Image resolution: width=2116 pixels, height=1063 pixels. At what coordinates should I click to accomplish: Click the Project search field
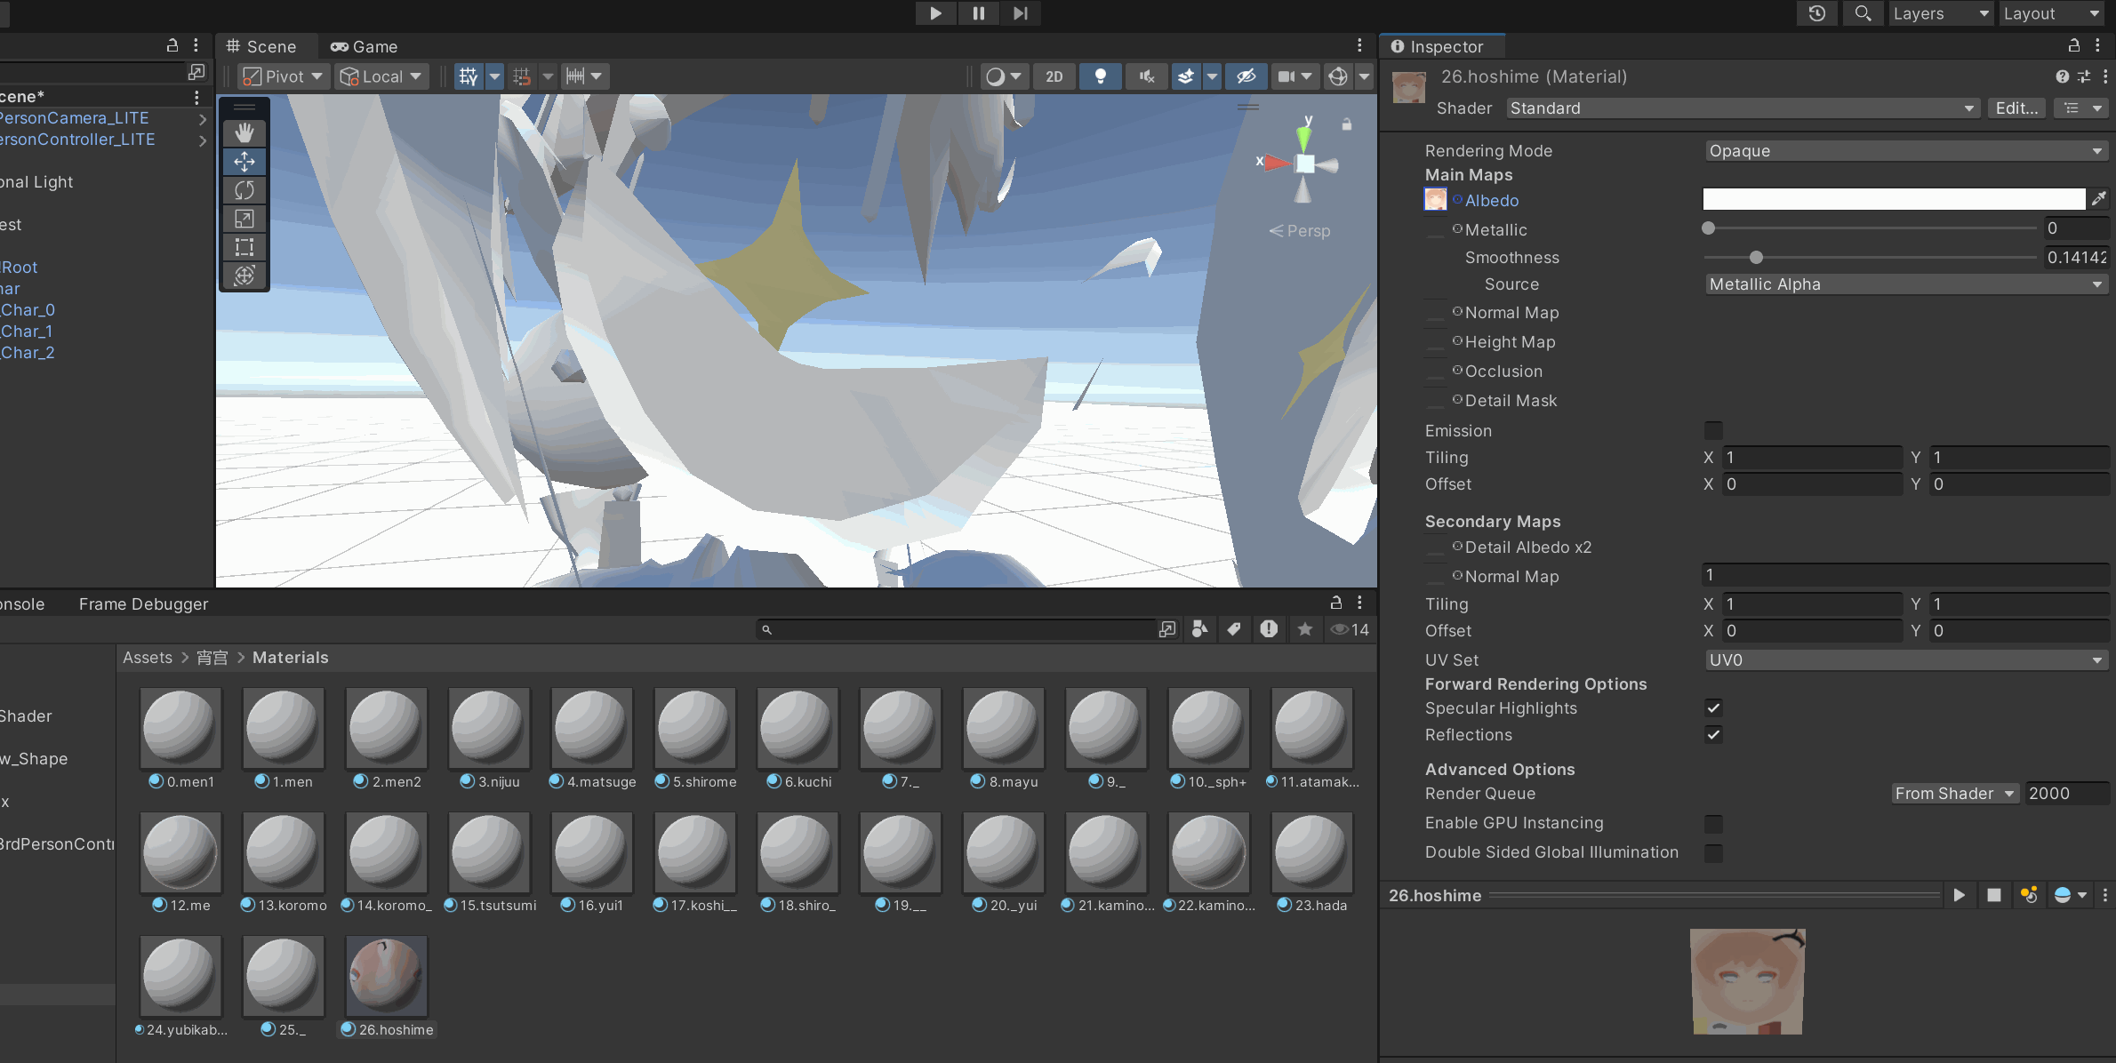(956, 630)
